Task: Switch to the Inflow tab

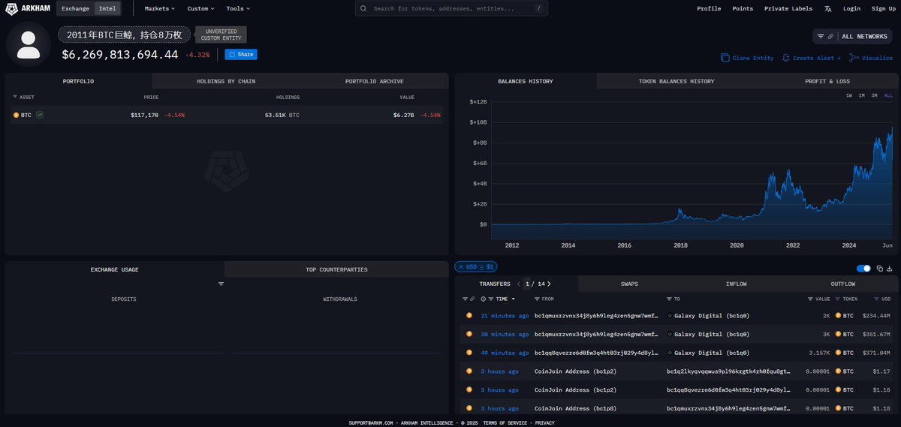Action: click(x=737, y=284)
